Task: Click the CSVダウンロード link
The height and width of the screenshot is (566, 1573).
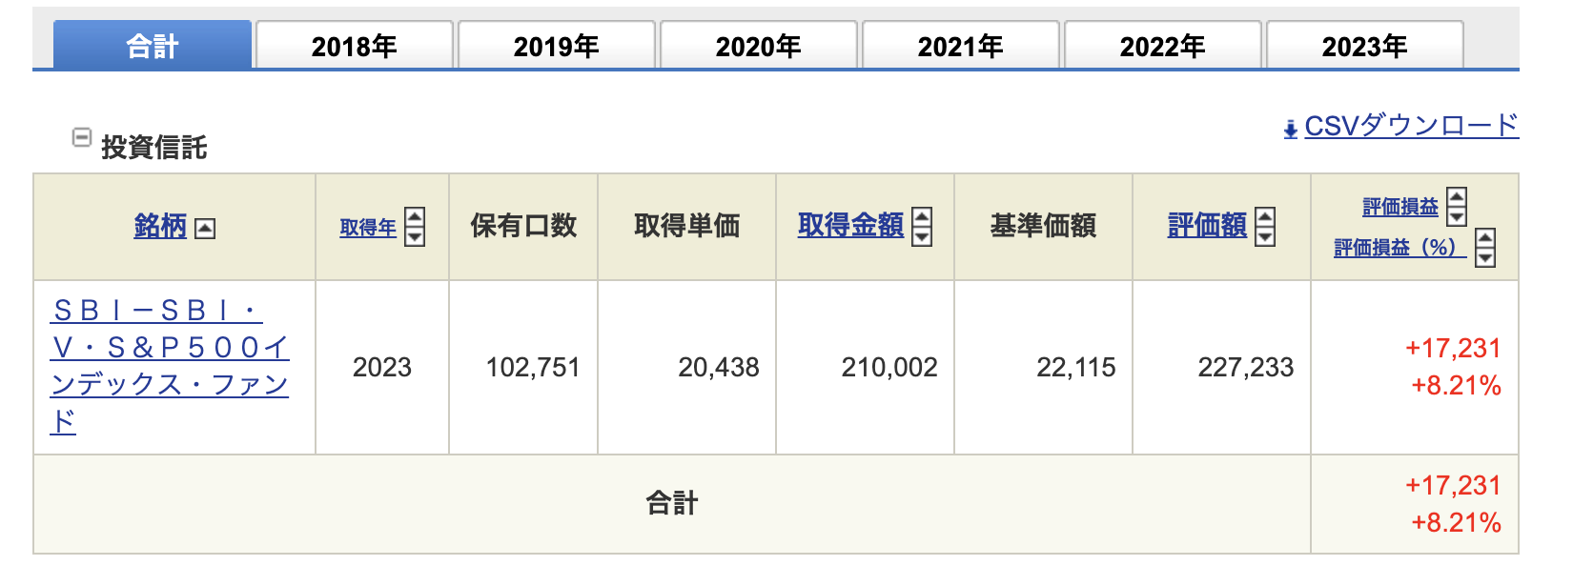Action: [x=1410, y=126]
